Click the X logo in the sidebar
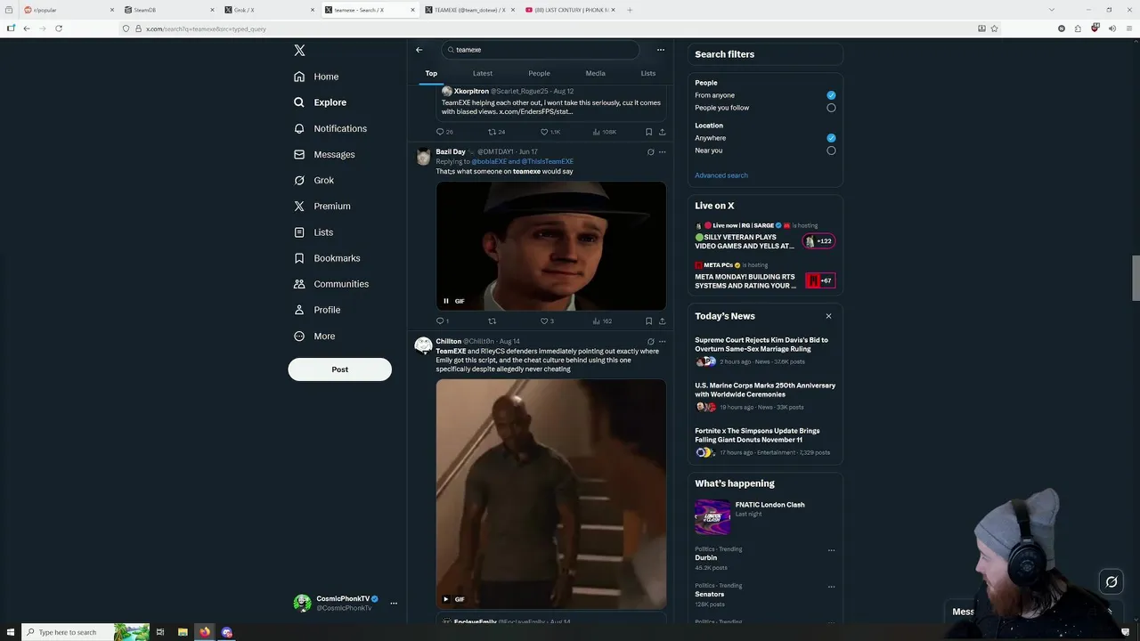 299,51
